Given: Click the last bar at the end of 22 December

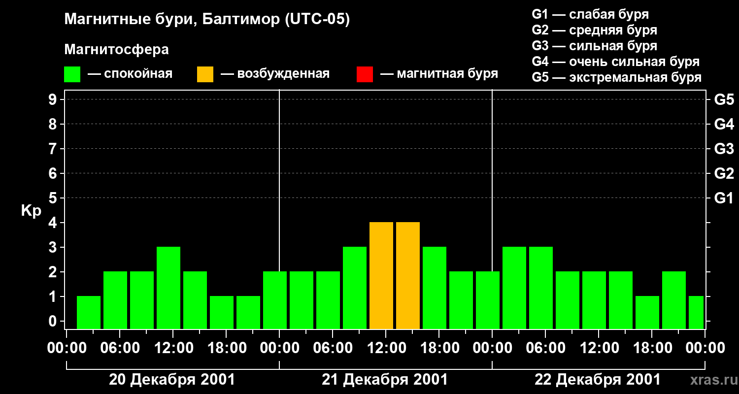Looking at the screenshot, I should pos(696,312).
